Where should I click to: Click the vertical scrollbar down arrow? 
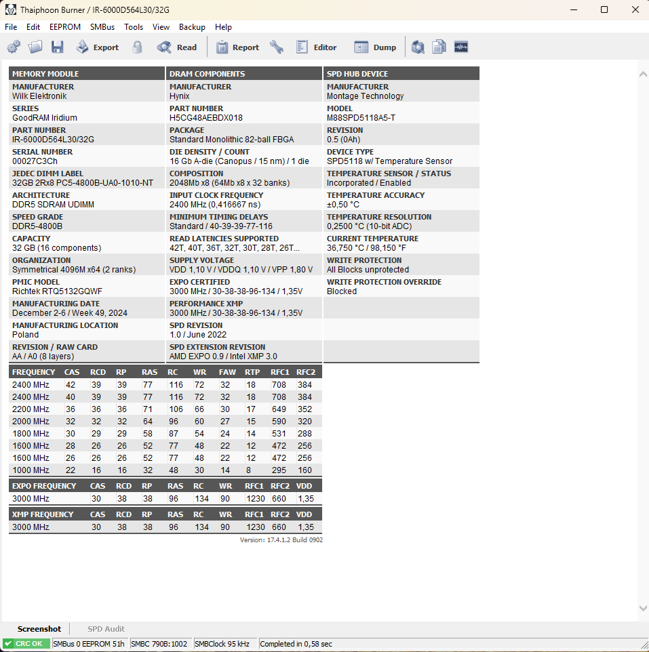(643, 609)
